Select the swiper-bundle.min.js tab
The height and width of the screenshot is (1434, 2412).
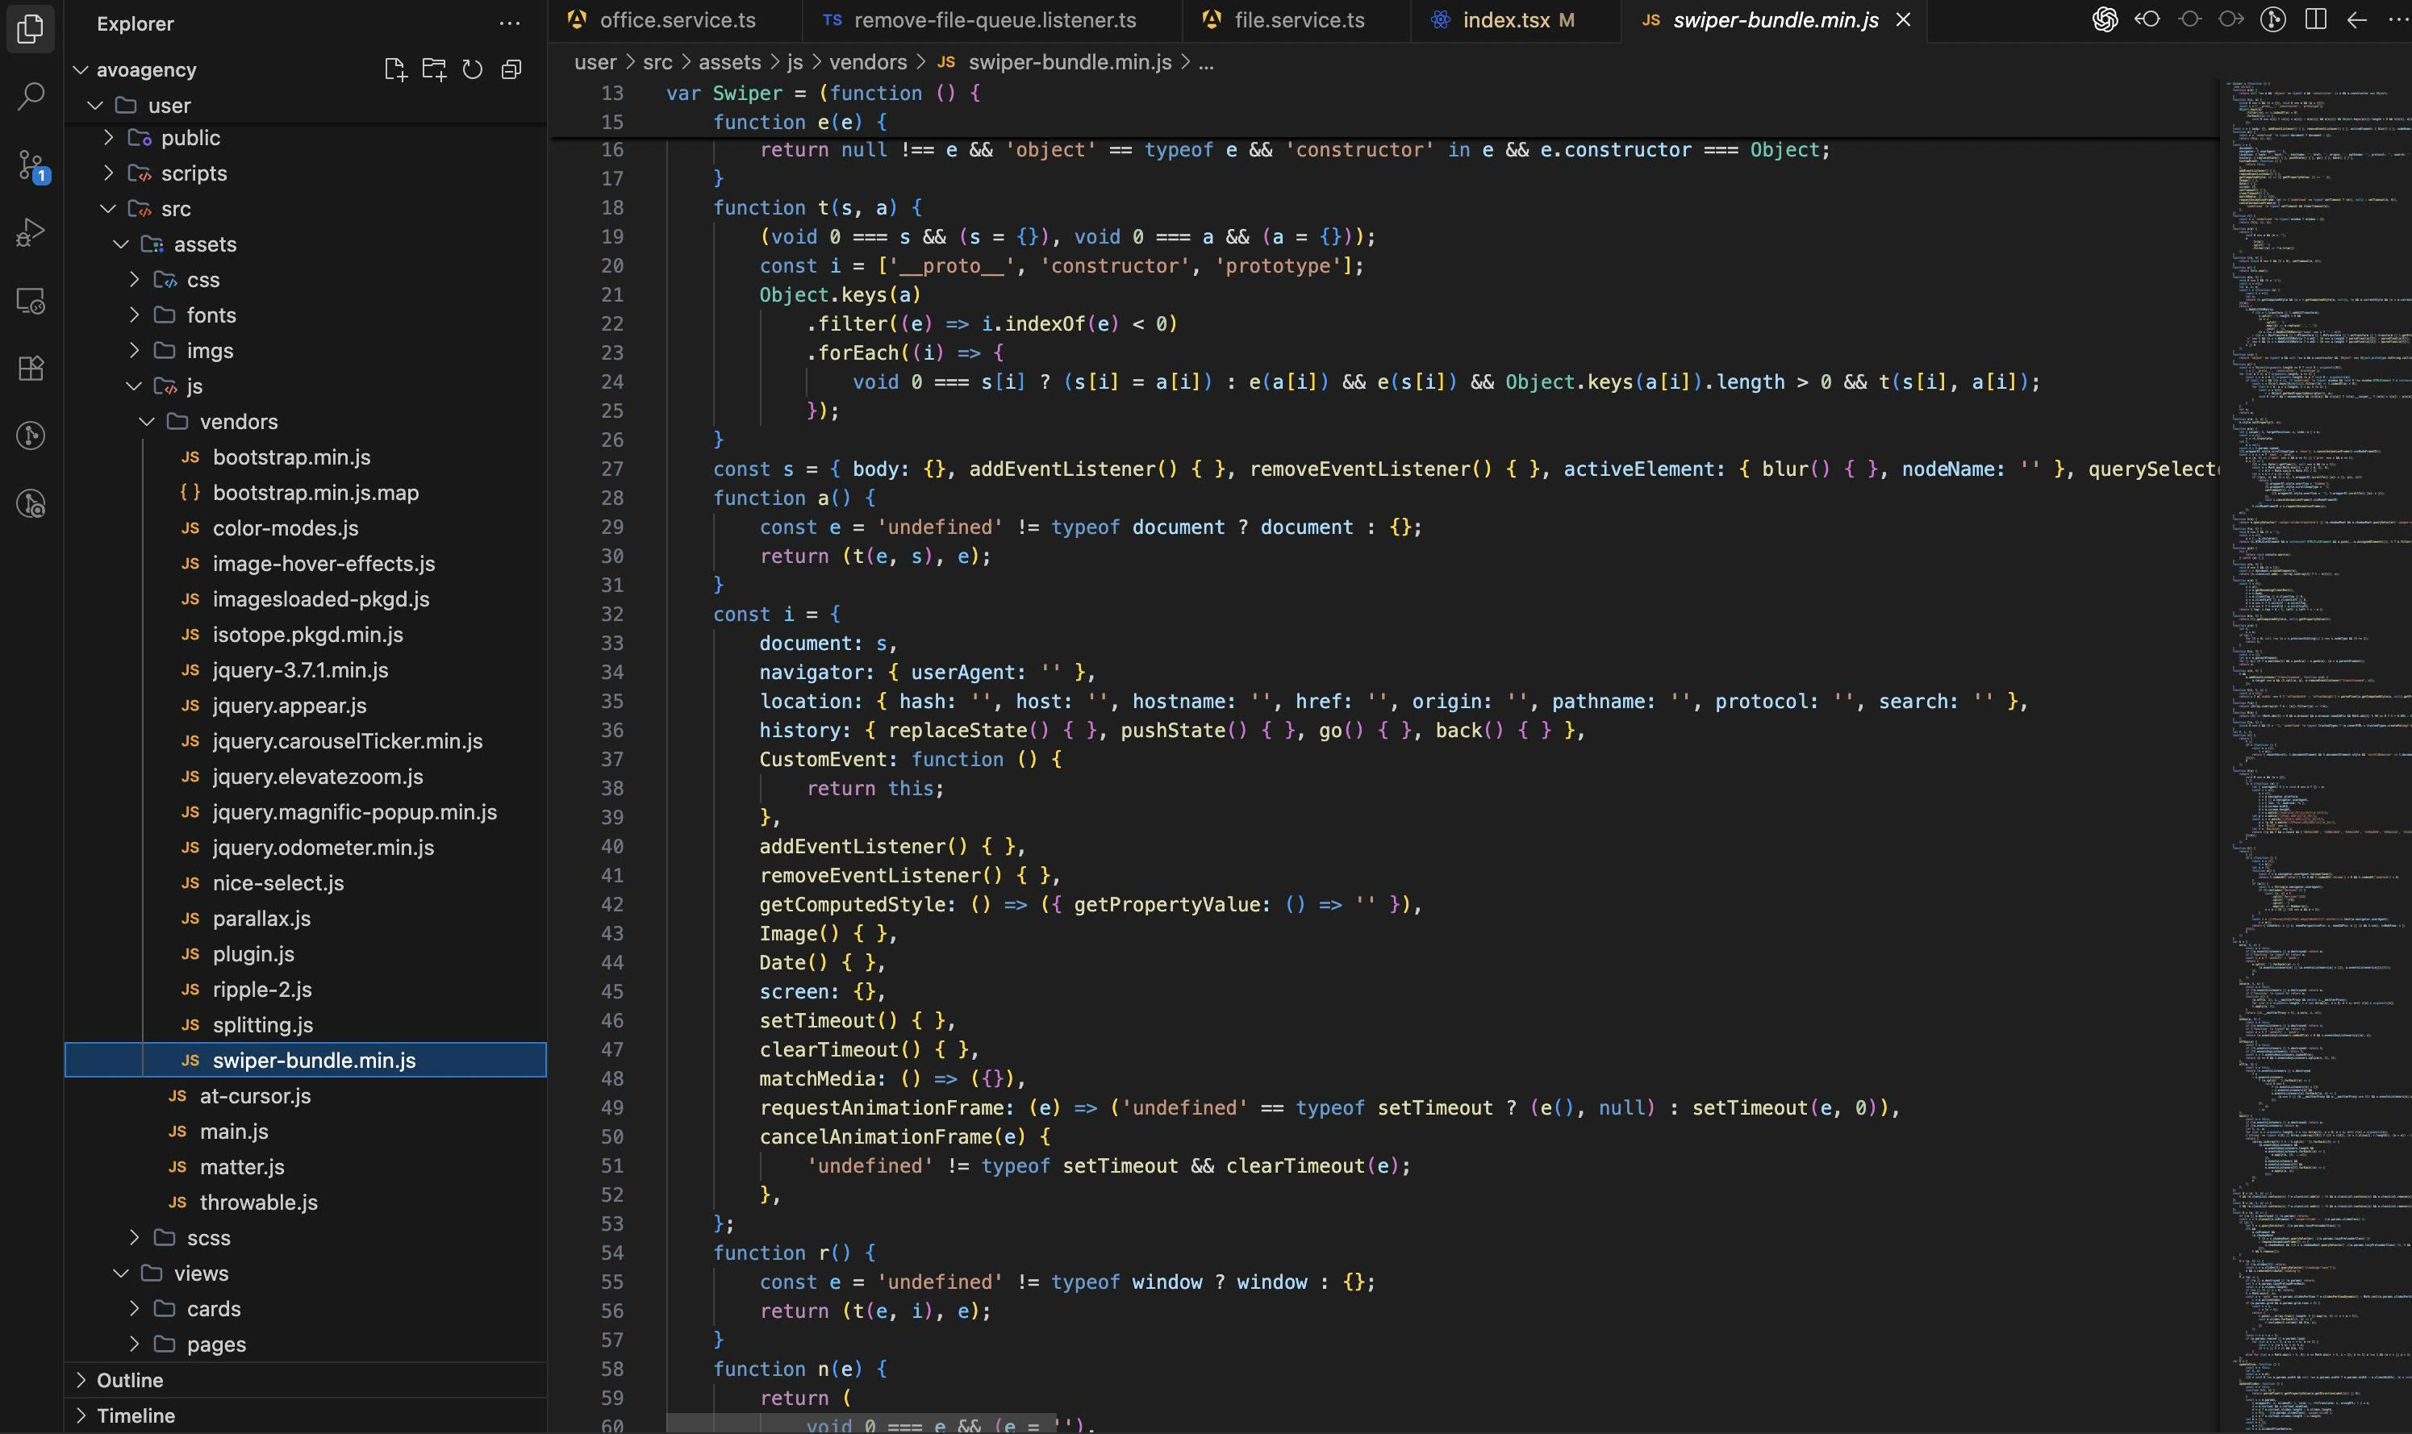click(1774, 20)
